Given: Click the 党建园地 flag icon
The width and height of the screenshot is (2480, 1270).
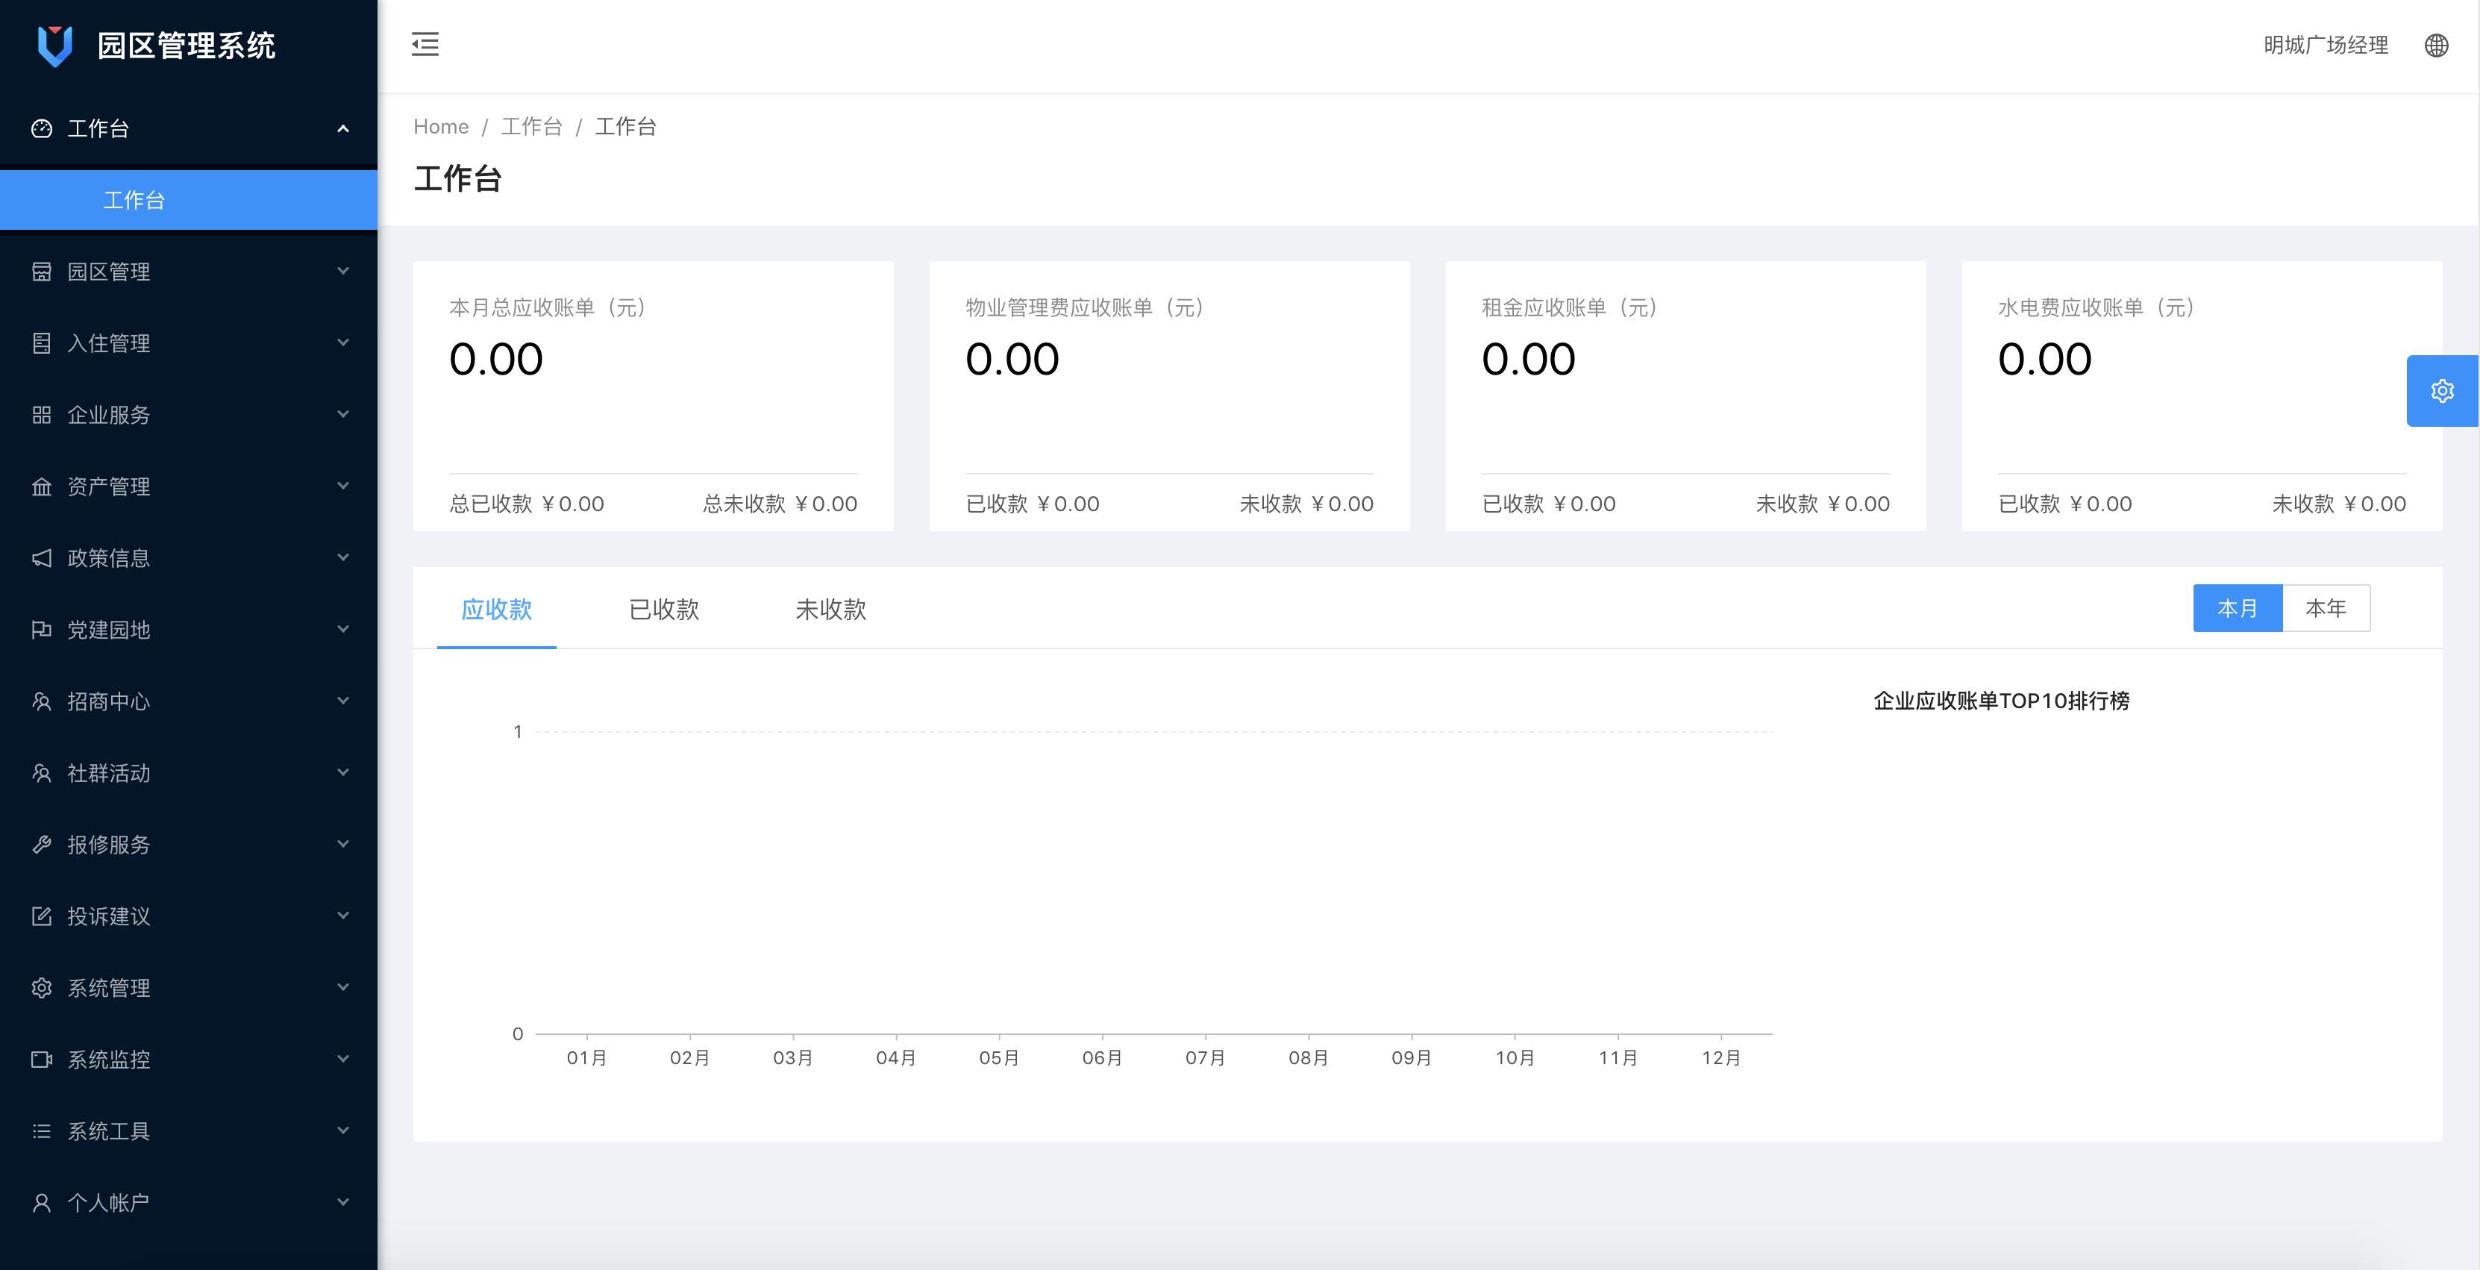Looking at the screenshot, I should point(41,630).
